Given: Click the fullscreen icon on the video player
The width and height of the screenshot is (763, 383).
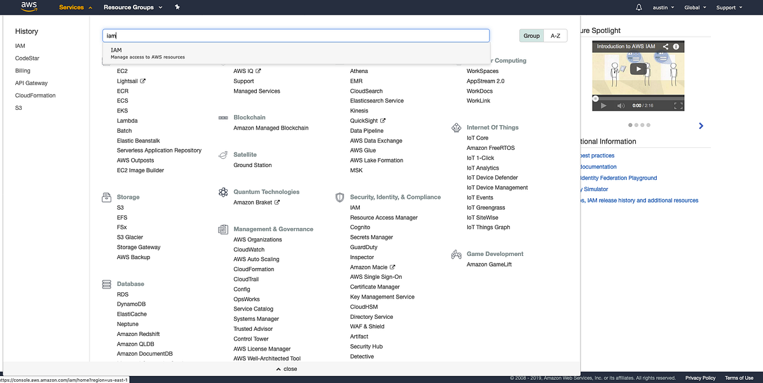Looking at the screenshot, I should tap(678, 105).
